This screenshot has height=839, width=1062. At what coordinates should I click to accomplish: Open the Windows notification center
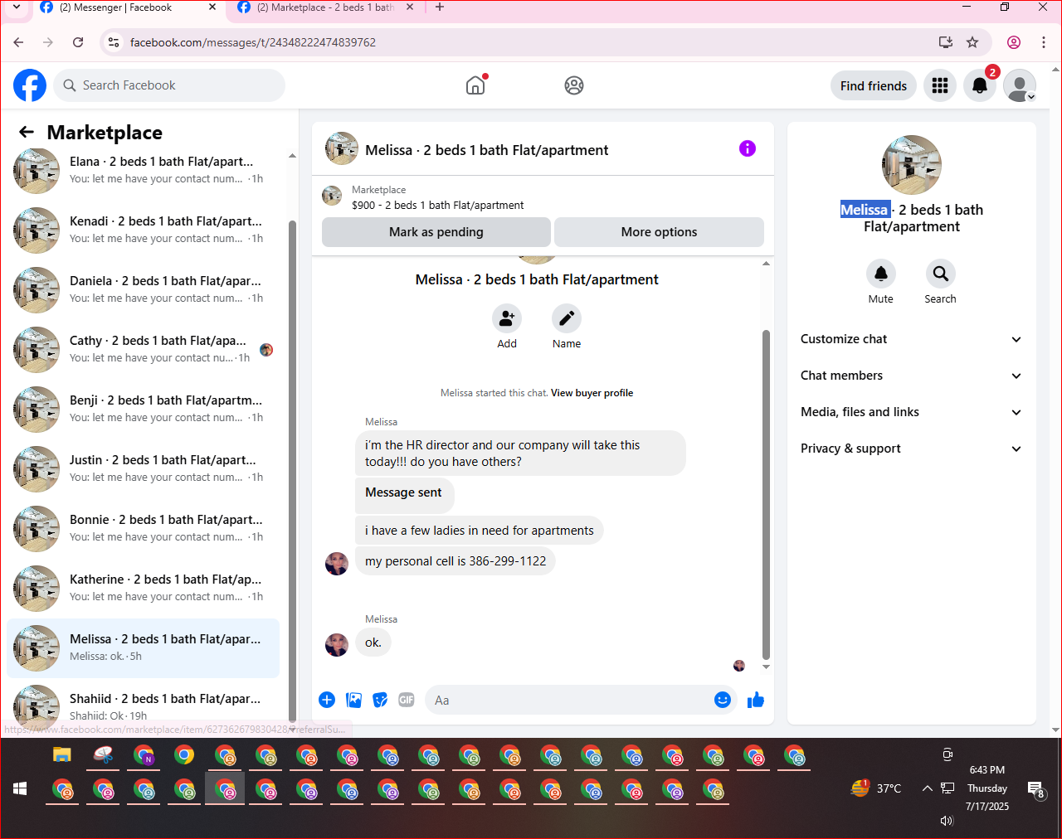click(x=1036, y=790)
